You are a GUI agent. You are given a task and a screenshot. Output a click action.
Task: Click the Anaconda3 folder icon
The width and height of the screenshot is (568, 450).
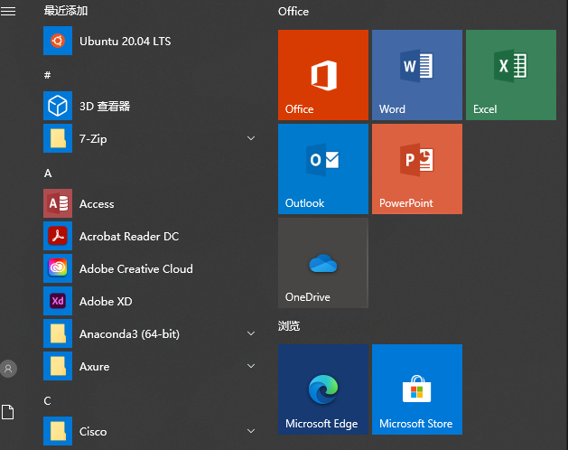(x=58, y=333)
